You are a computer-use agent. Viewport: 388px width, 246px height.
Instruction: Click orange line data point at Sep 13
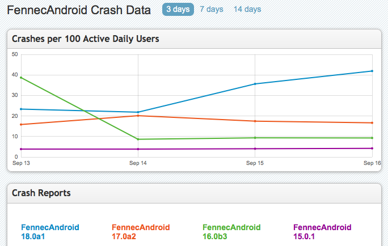point(21,125)
